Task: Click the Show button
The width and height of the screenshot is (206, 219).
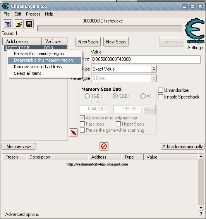Action: (x=149, y=109)
